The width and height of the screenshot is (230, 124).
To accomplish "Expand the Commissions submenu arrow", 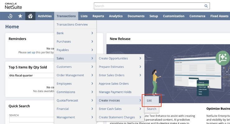I will [x=92, y=92].
